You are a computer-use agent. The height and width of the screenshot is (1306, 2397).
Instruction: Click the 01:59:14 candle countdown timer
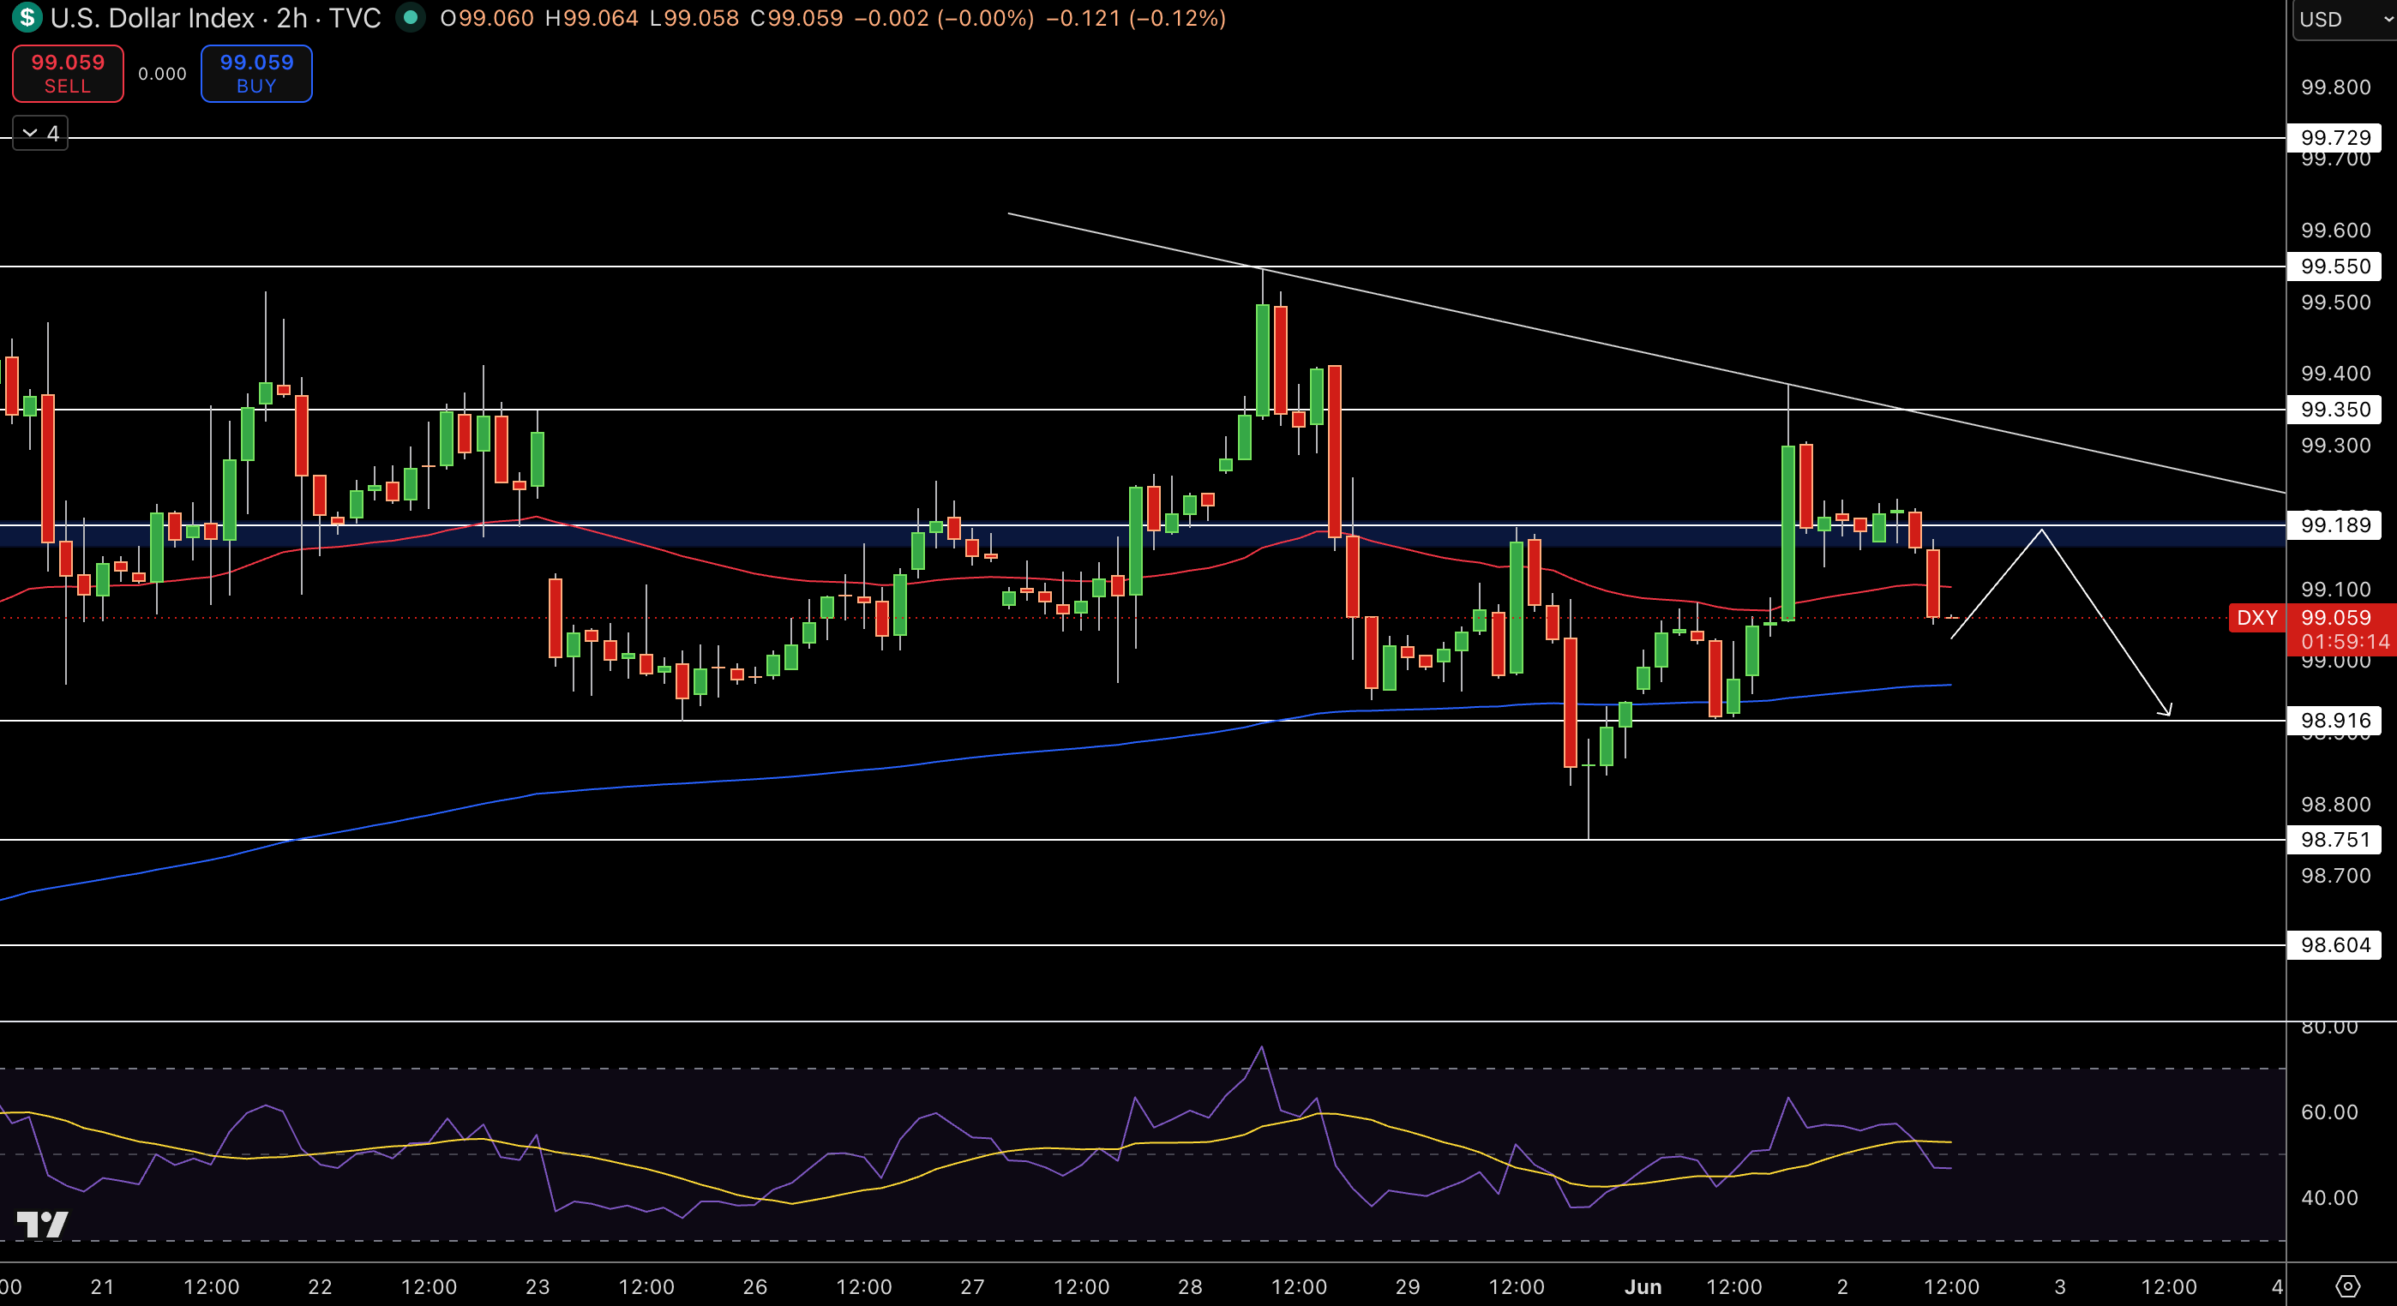2345,642
